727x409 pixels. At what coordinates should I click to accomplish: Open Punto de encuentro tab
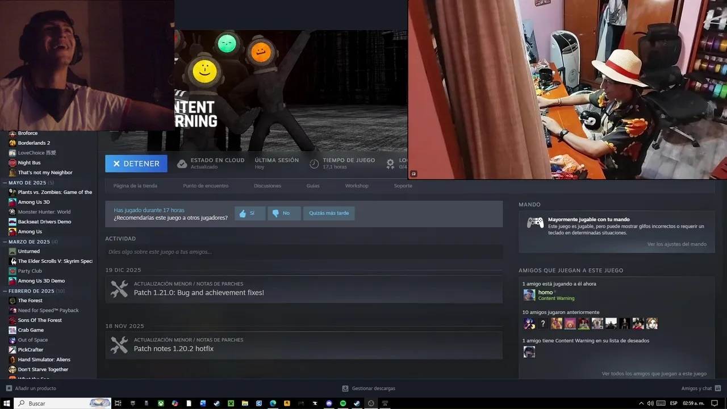click(x=206, y=186)
